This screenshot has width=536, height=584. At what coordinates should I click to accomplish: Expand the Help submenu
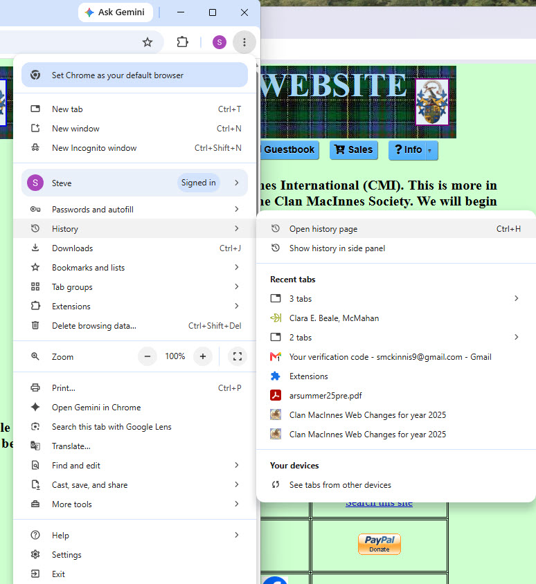[x=134, y=535]
